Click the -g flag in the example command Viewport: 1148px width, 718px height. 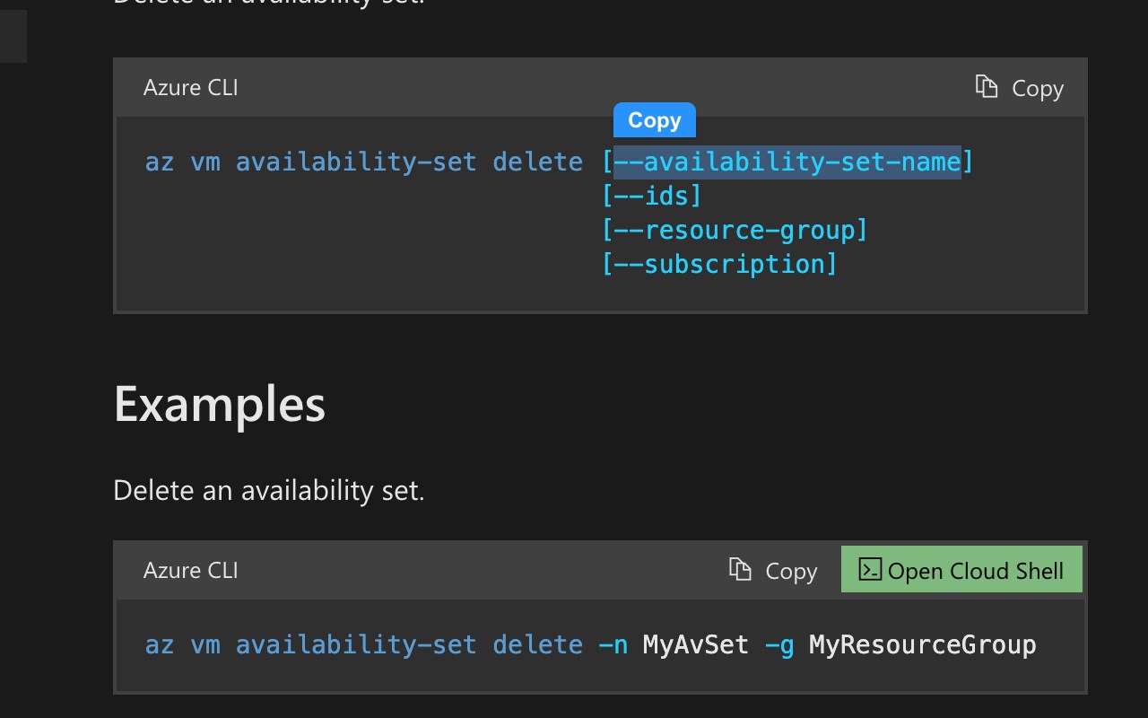[778, 645]
